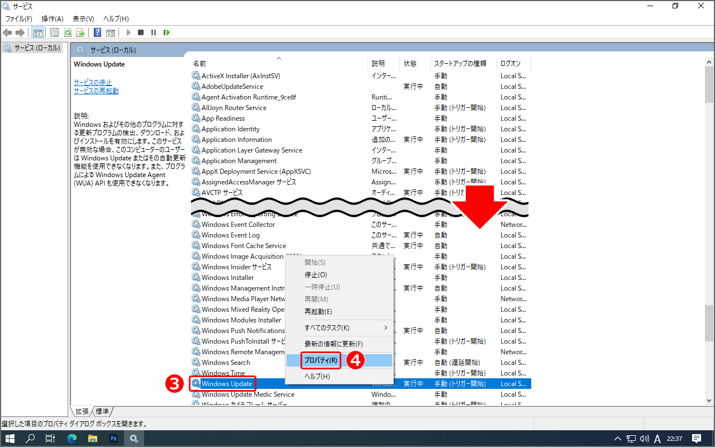Open the 表示(V) menu
This screenshot has width=715, height=447.
pyautogui.click(x=83, y=19)
